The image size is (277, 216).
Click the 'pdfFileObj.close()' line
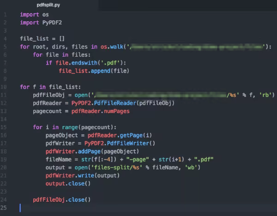pyautogui.click(x=61, y=199)
